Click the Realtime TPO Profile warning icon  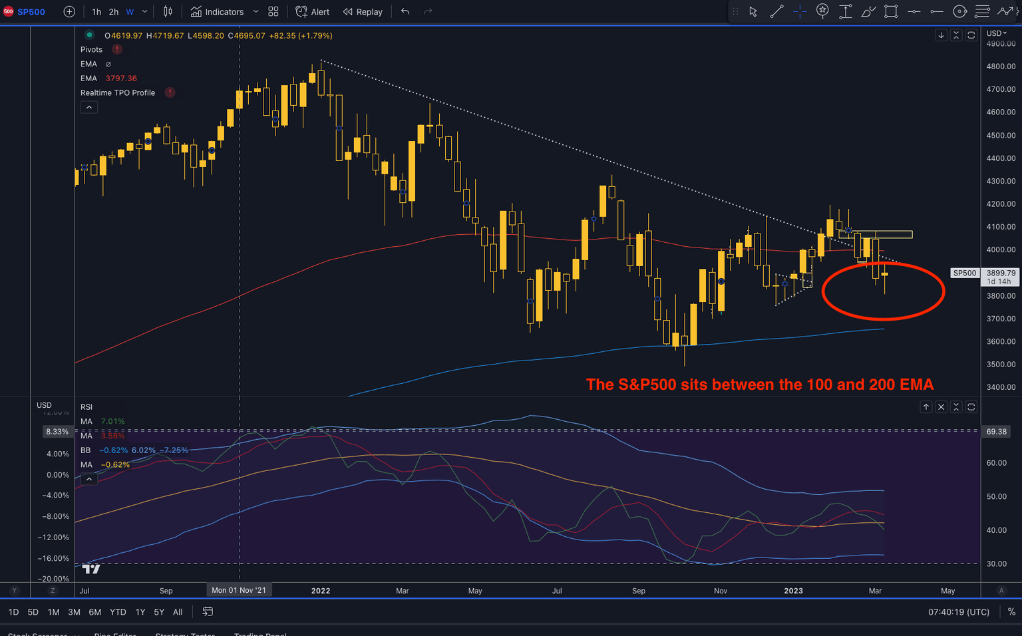170,92
